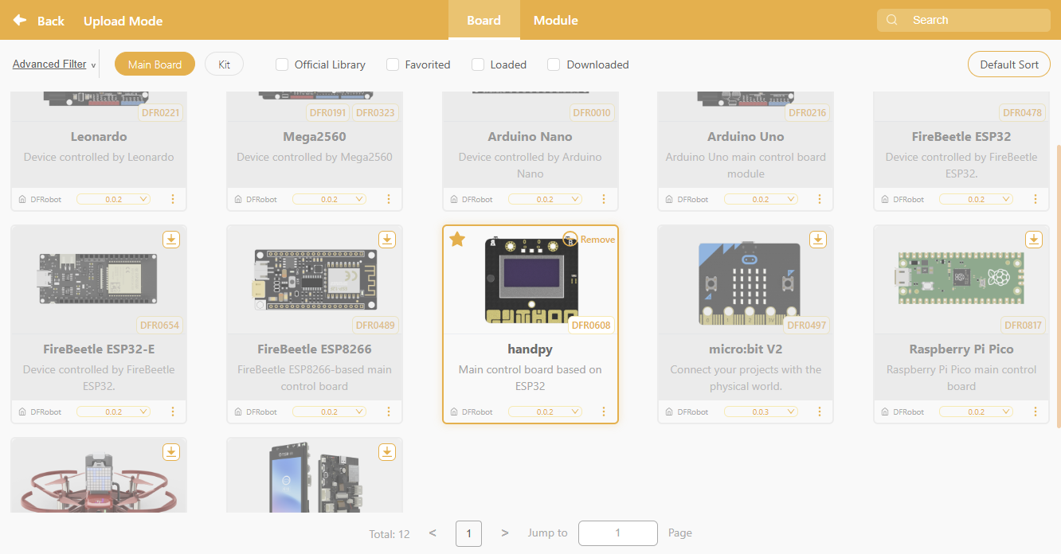Open Leonardo version dropdown
The image size is (1061, 554).
113,199
